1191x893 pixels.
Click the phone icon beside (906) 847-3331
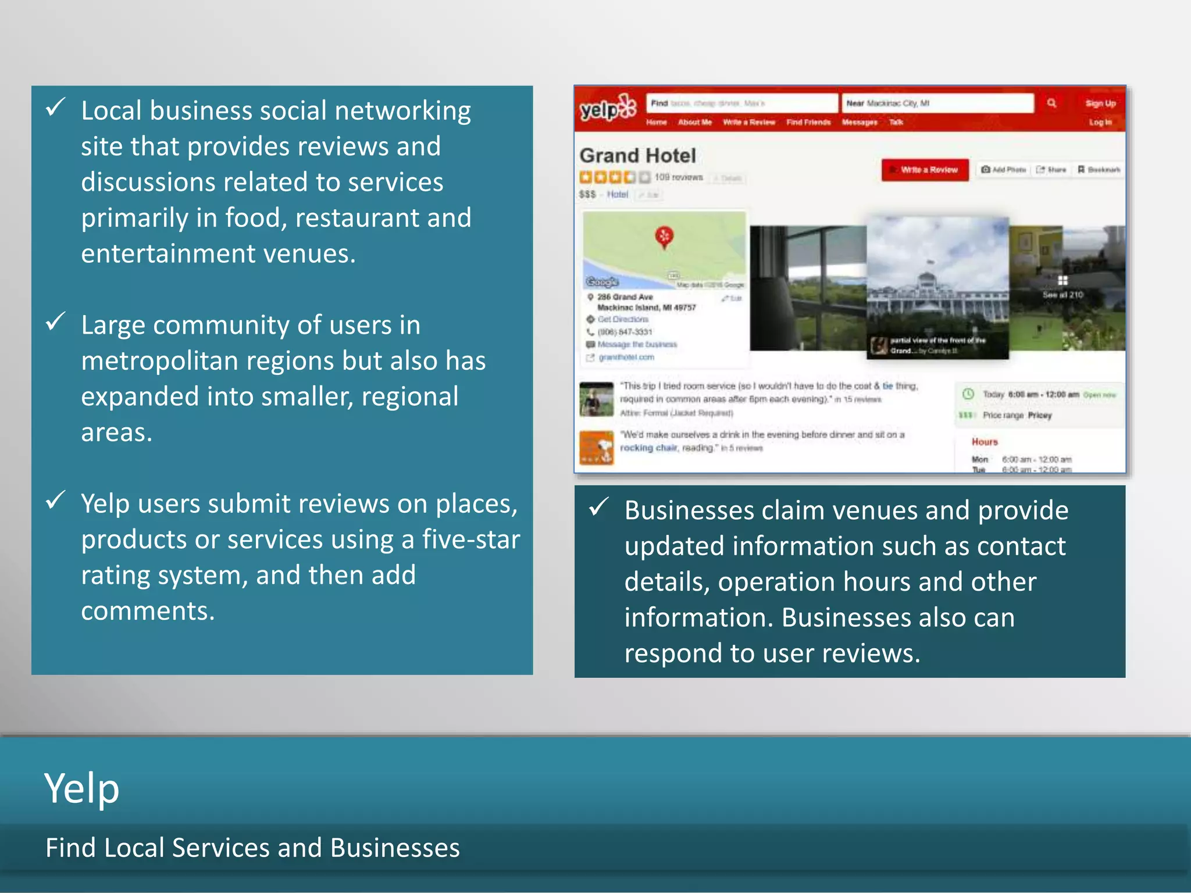(x=590, y=332)
